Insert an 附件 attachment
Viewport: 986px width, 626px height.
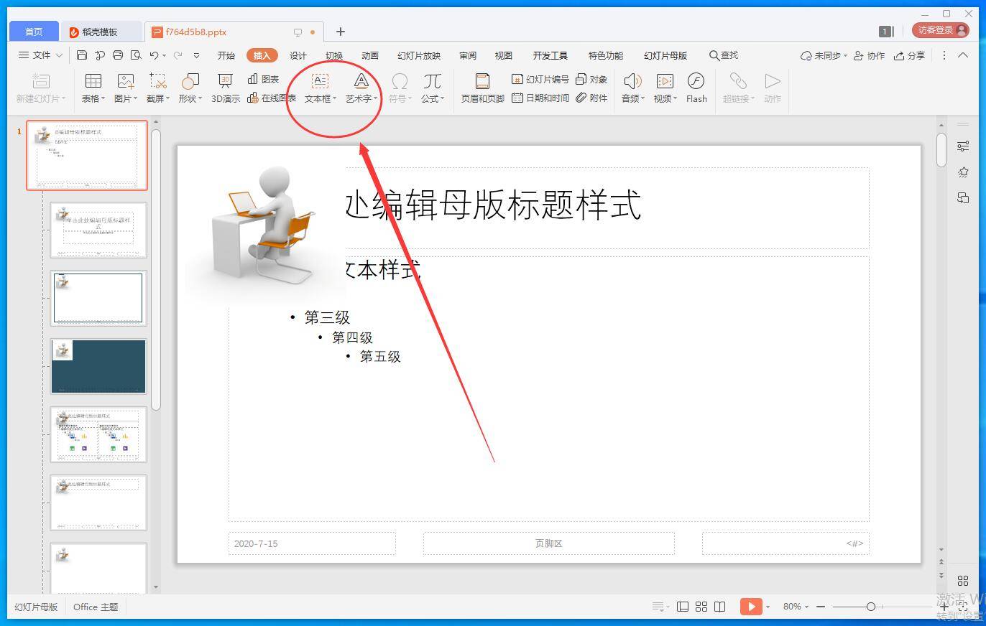591,98
